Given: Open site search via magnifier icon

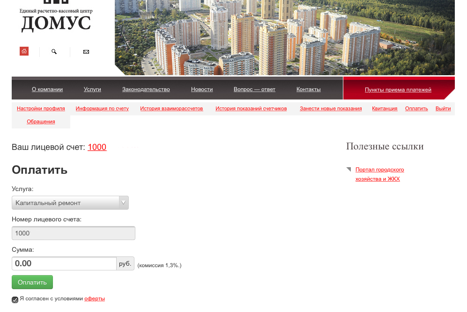Looking at the screenshot, I should tap(54, 52).
